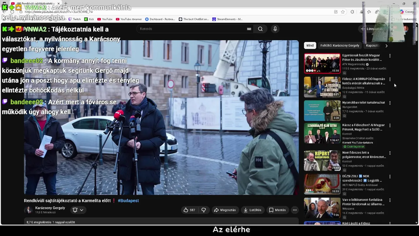Open the Twitch bookmark in the bookmarks bar
The image size is (419, 236).
pyautogui.click(x=74, y=19)
